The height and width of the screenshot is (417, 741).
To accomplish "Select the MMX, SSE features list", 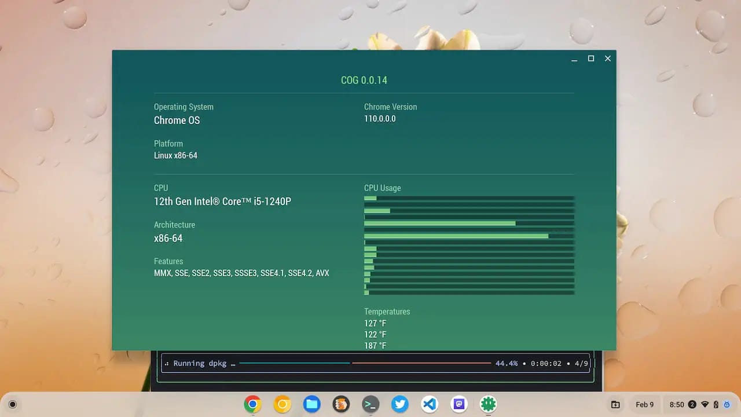I will pos(241,273).
